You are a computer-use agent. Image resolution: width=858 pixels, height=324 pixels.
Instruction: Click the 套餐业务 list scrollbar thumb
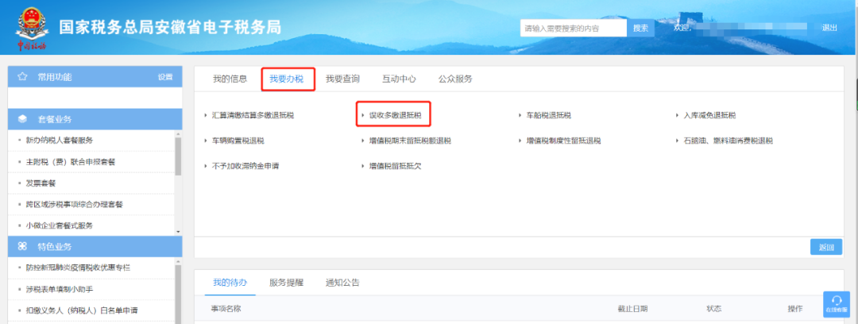pos(178,156)
